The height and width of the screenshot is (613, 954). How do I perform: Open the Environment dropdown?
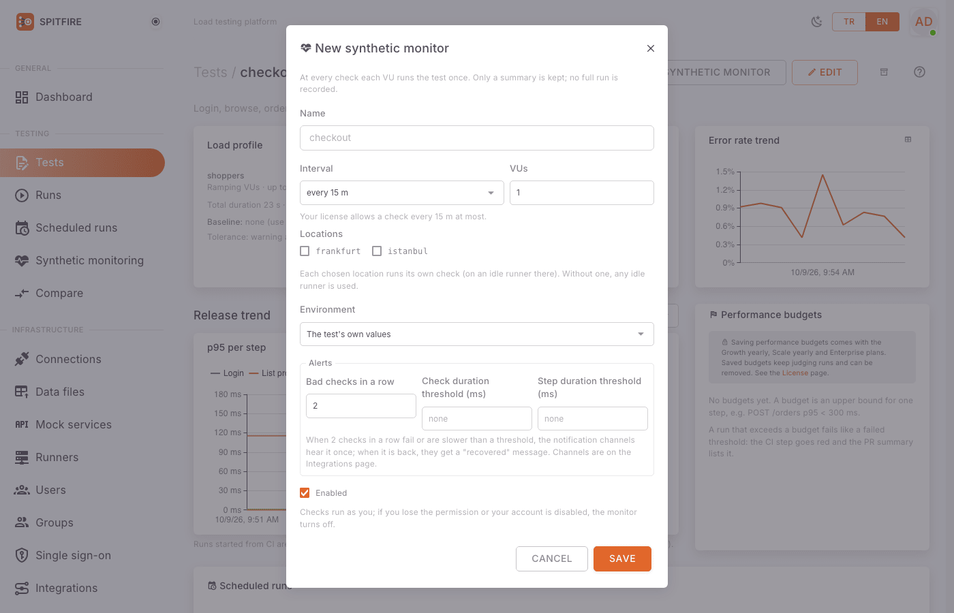coord(477,334)
